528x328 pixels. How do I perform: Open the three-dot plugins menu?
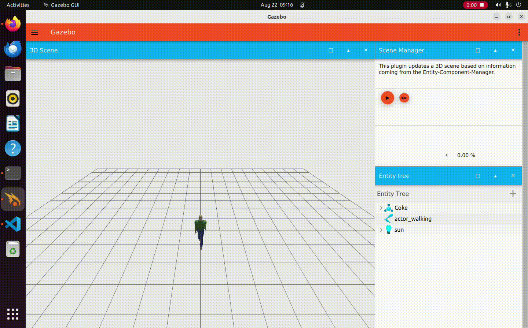click(x=519, y=32)
